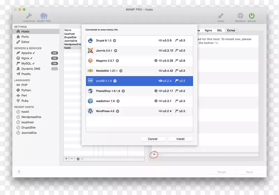This screenshot has height=195, width=279.
Task: Switch to the Nginx tab
Action: (208, 31)
